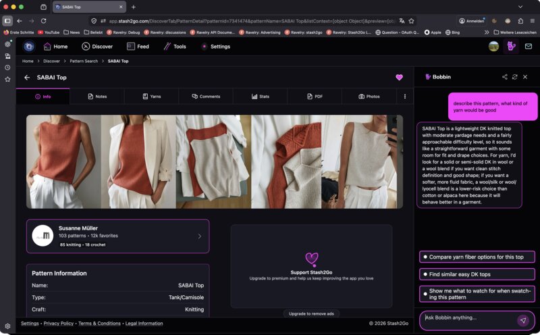Go to the Discover section
Screen dimensions: 540x335
(x=97, y=47)
